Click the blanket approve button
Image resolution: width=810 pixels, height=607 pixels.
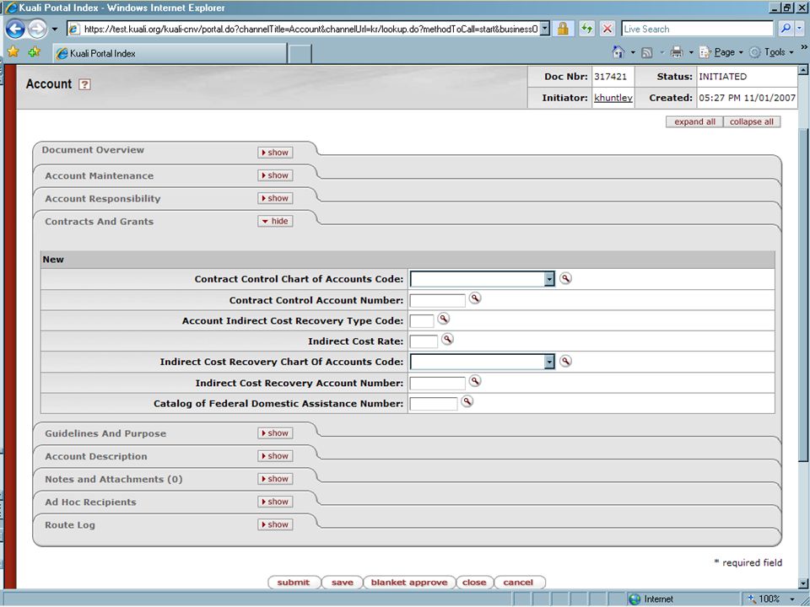[x=409, y=583]
